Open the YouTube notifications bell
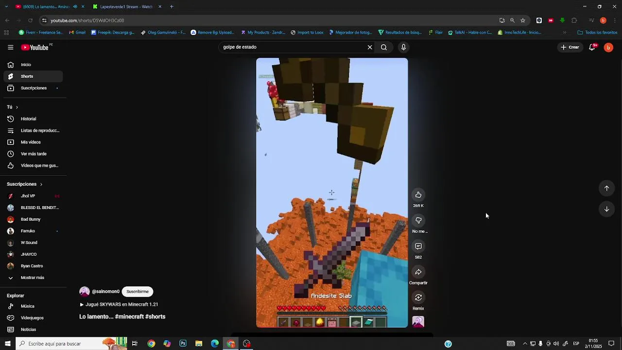Viewport: 622px width, 350px height. pos(592,47)
